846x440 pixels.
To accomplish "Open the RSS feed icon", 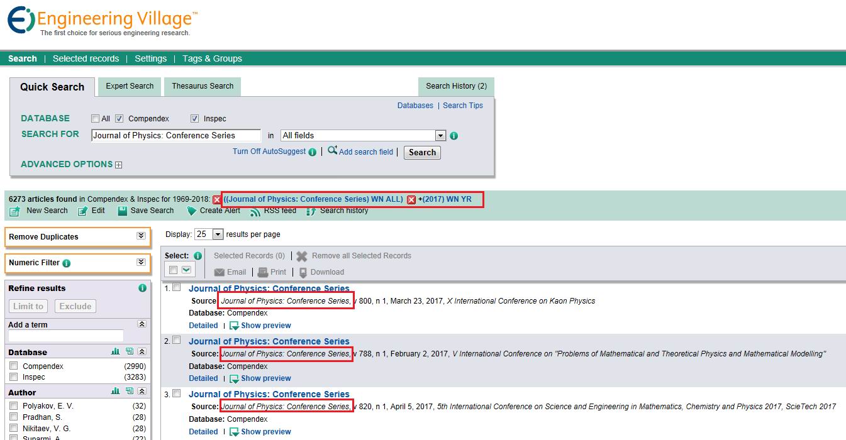I will (255, 211).
